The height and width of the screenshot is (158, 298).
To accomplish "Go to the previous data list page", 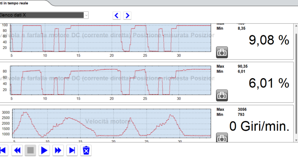I will click(117, 16).
